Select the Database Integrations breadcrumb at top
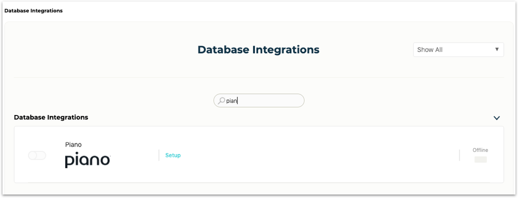This screenshot has width=518, height=198. point(34,10)
